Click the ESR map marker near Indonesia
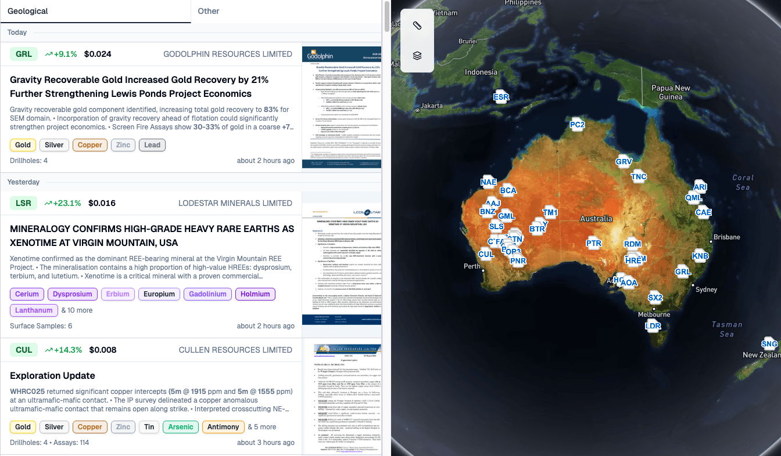Image resolution: width=781 pixels, height=456 pixels. (501, 97)
